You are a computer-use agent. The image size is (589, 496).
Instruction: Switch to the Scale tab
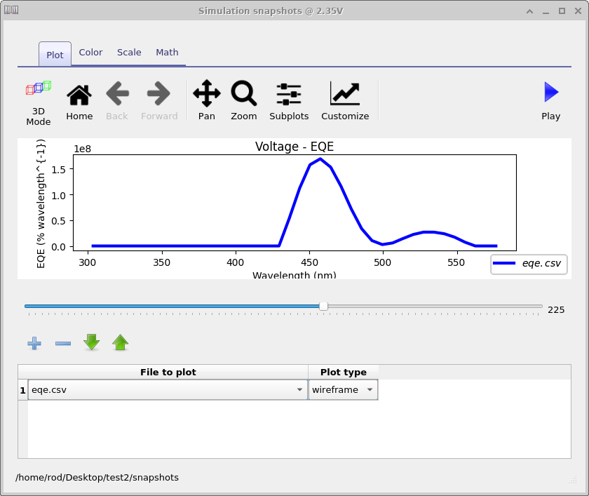click(129, 53)
